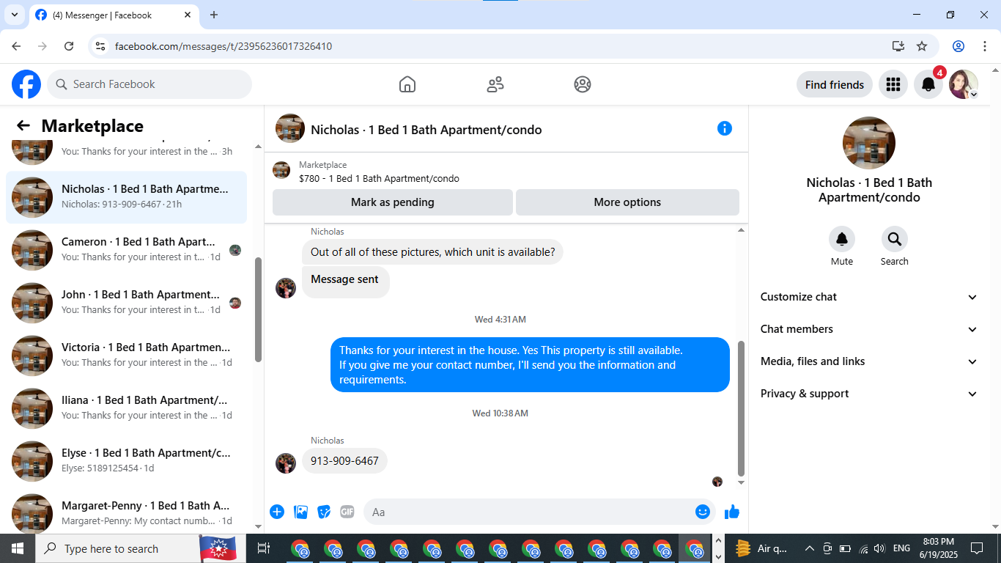This screenshot has width=1001, height=563.
Task: Click the conversation list scrollbar
Action: click(258, 309)
